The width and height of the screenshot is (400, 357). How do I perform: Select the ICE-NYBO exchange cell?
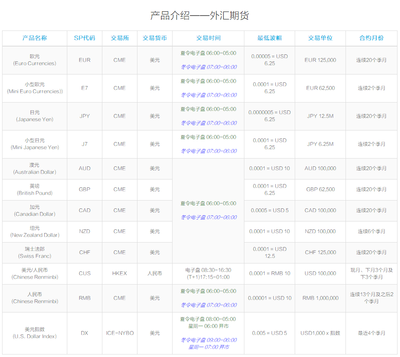(120, 333)
